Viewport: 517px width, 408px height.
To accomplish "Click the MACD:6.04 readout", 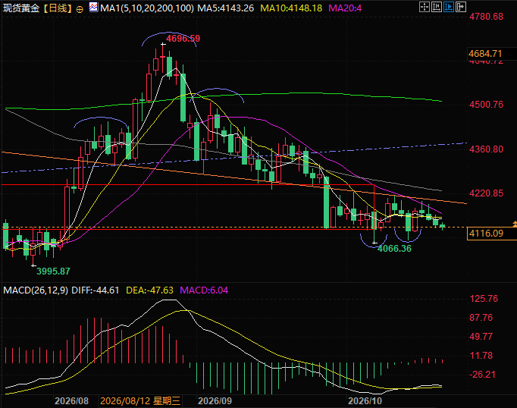I will pyautogui.click(x=204, y=290).
